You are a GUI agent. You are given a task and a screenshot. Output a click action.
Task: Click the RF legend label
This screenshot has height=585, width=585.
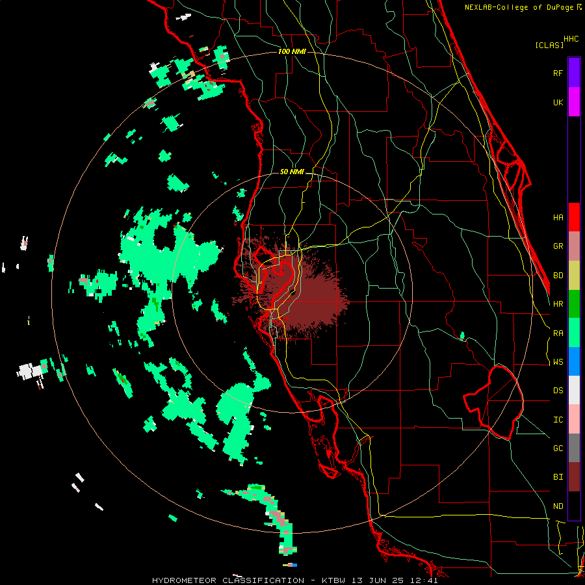click(x=558, y=73)
